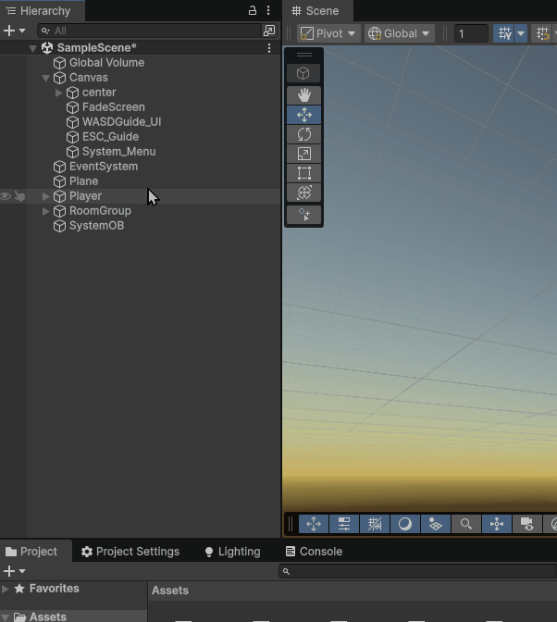557x622 pixels.
Task: Select the Rotate tool
Action: [304, 134]
